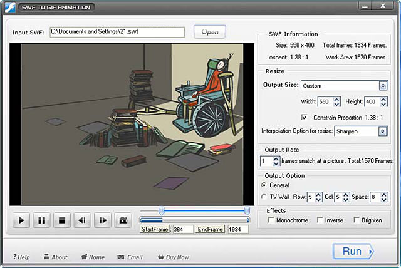Decrease the TV Wall Col value
Screen dimensions: 401x268
[x=346, y=199]
